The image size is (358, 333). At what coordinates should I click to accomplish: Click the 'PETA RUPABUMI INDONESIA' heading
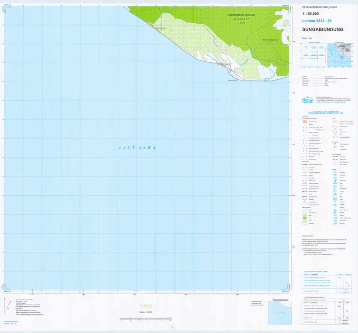coord(320,7)
